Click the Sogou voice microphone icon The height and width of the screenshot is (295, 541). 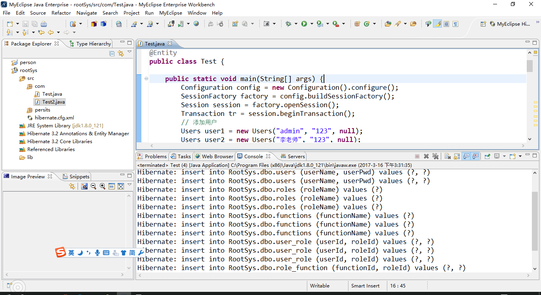(x=97, y=253)
